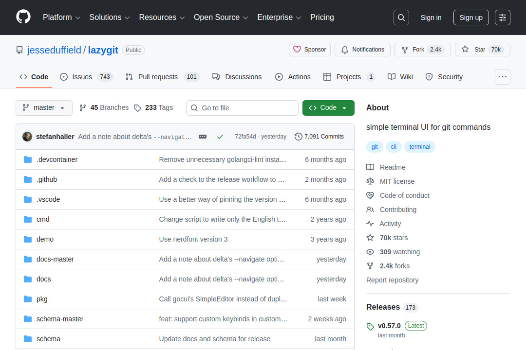Click the Notifications bell icon
Image resolution: width=526 pixels, height=350 pixels.
tap(344, 49)
